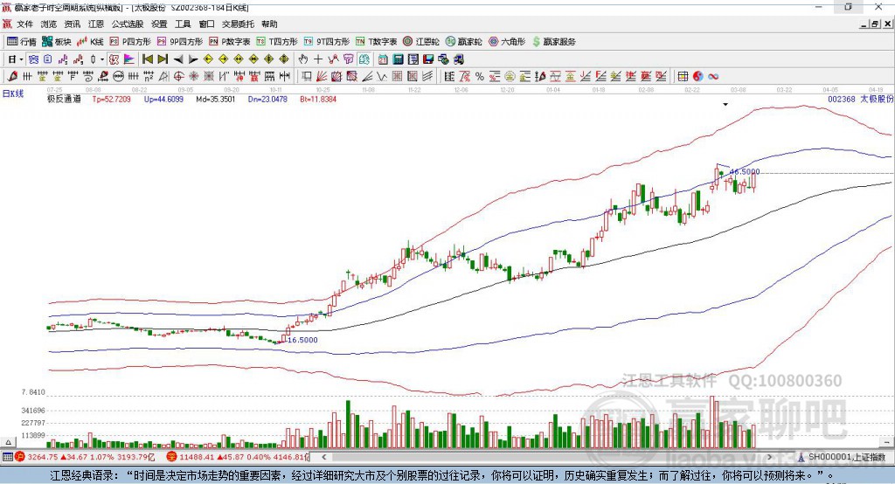Open the 行情 market quotes view

tap(21, 42)
